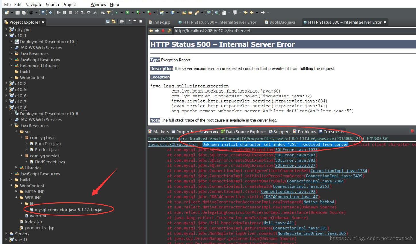
Task: Open the File menu
Action: coord(7,4)
